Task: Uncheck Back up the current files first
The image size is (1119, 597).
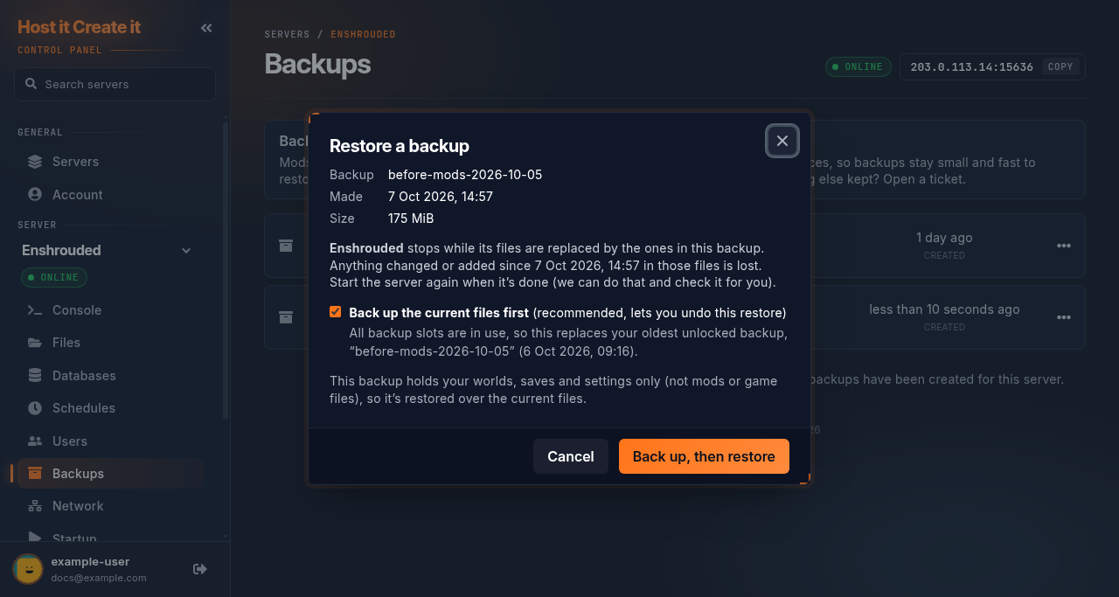Action: (335, 312)
